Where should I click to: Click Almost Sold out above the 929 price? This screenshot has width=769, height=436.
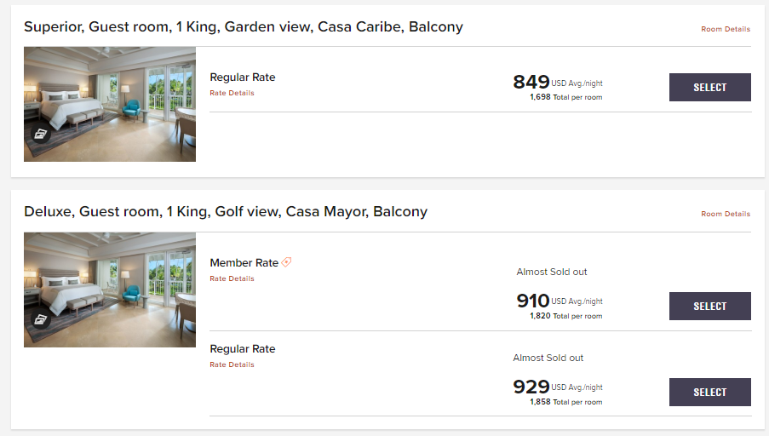coord(548,358)
